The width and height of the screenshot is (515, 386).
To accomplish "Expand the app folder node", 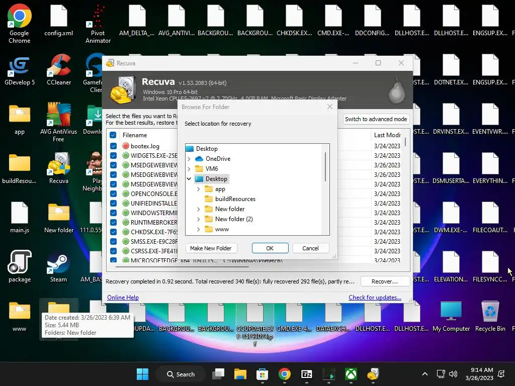I will [198, 189].
